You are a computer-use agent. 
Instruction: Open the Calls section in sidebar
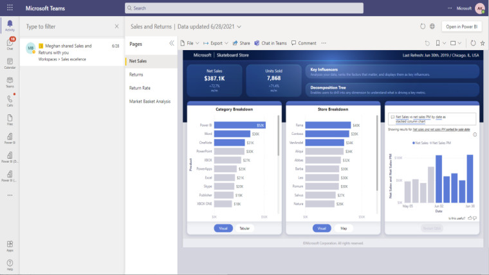click(10, 101)
